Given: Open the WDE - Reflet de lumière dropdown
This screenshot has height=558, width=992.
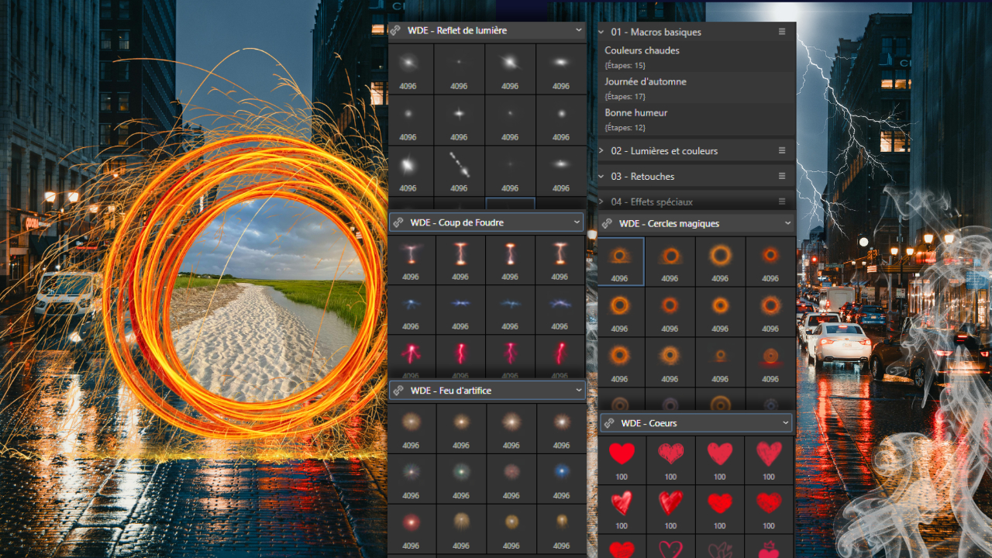Looking at the screenshot, I should pyautogui.click(x=578, y=30).
